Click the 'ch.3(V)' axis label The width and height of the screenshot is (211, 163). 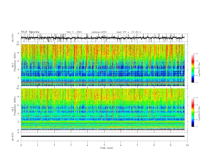[13, 137]
